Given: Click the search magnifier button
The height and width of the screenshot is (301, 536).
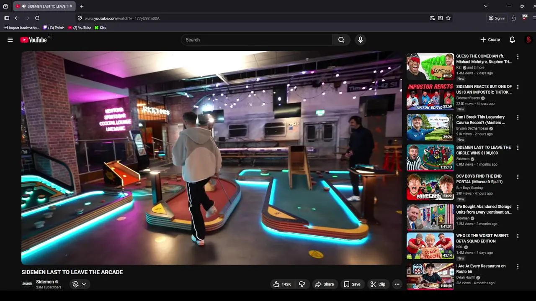Looking at the screenshot, I should click(341, 40).
